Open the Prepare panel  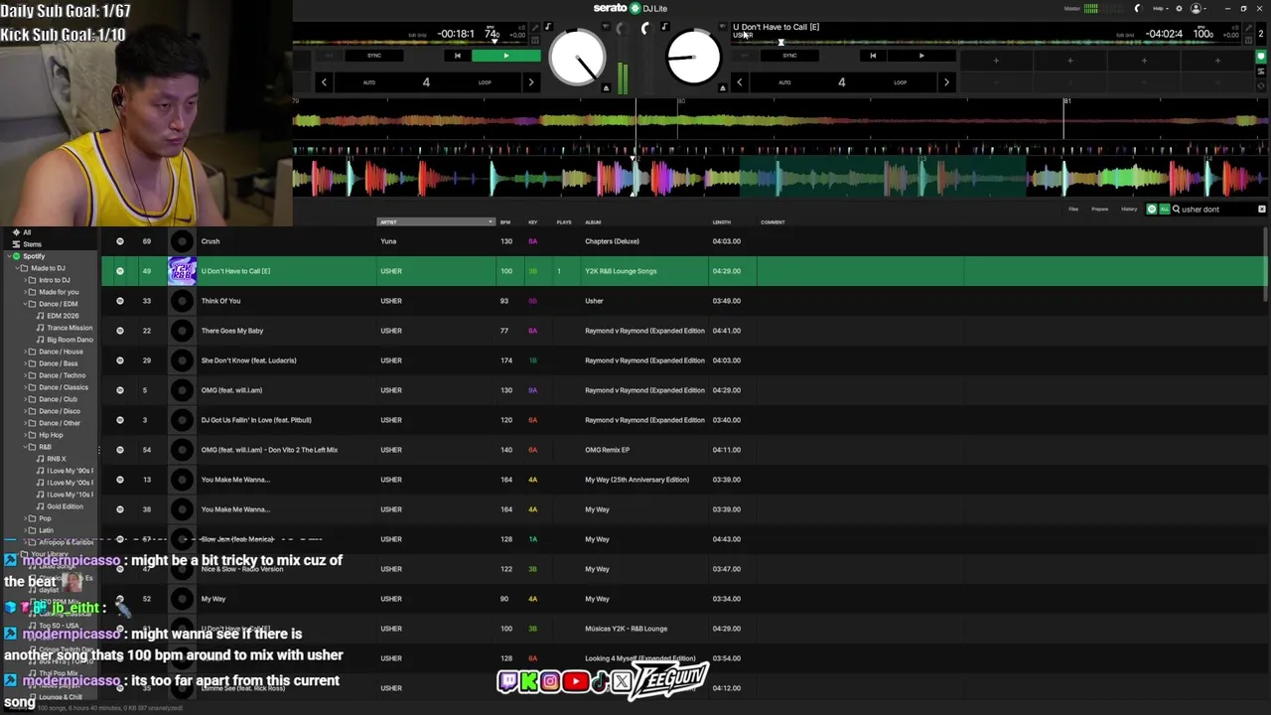pos(1100,210)
